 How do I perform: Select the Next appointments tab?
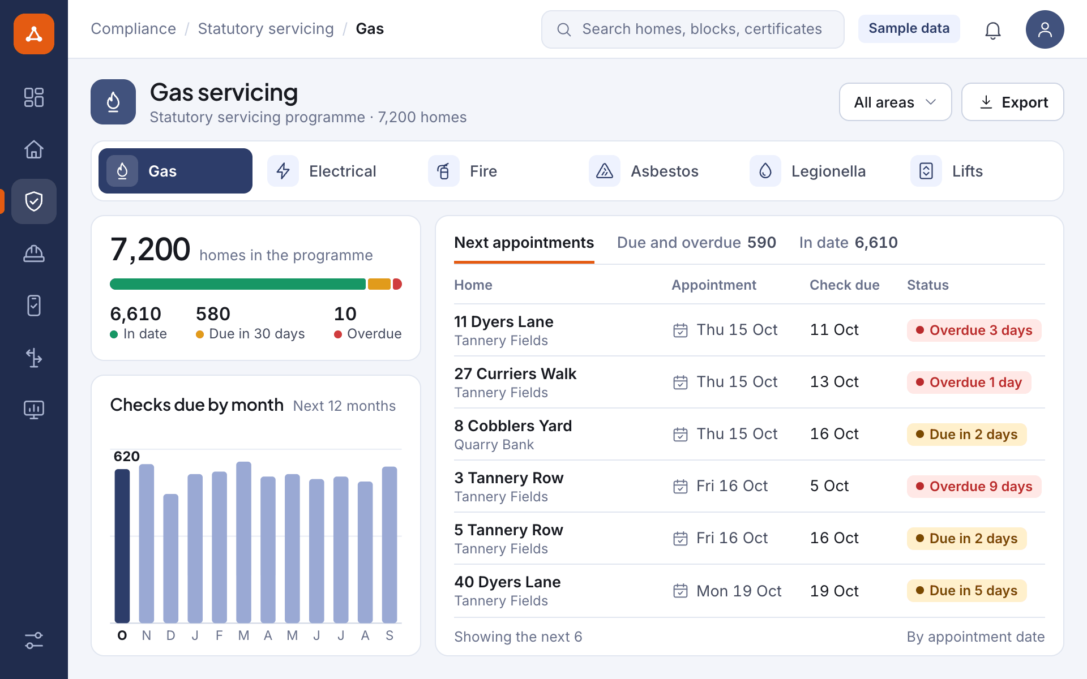[524, 243]
